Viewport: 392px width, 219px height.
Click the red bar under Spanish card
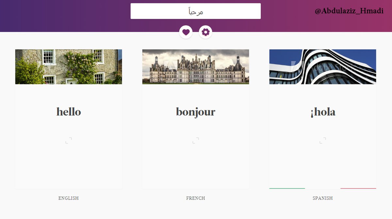pos(358,188)
